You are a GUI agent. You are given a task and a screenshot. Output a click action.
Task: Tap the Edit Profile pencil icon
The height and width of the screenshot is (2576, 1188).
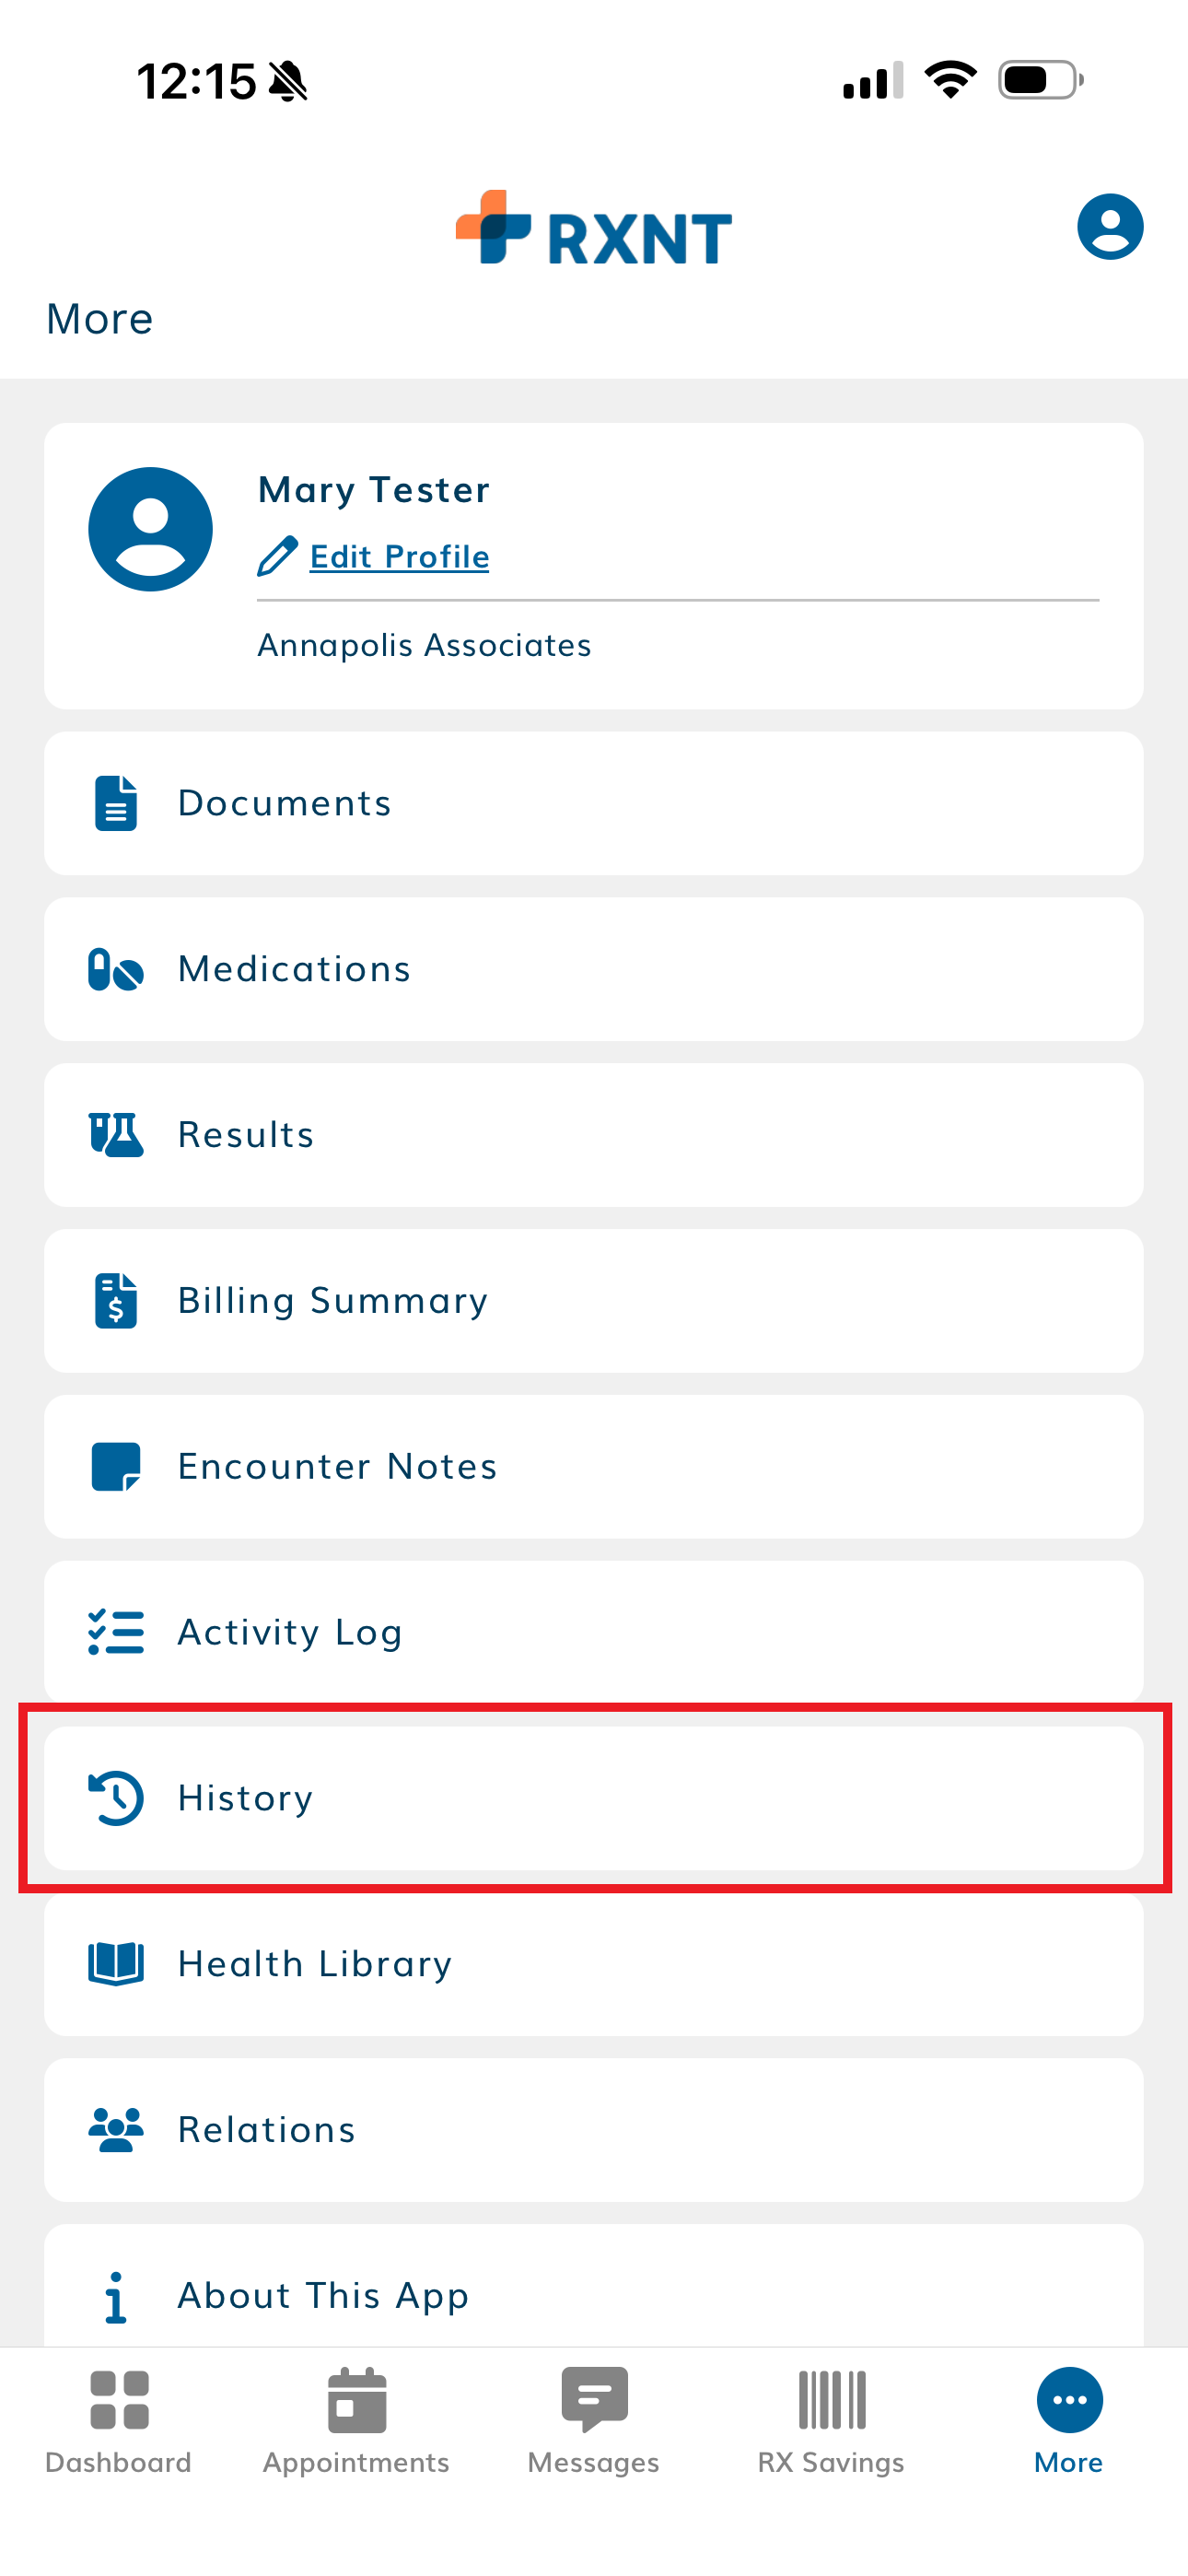[x=277, y=556]
